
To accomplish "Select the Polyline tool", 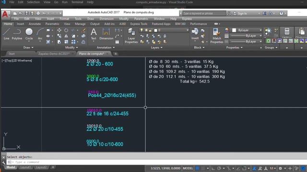I will click(17, 34).
